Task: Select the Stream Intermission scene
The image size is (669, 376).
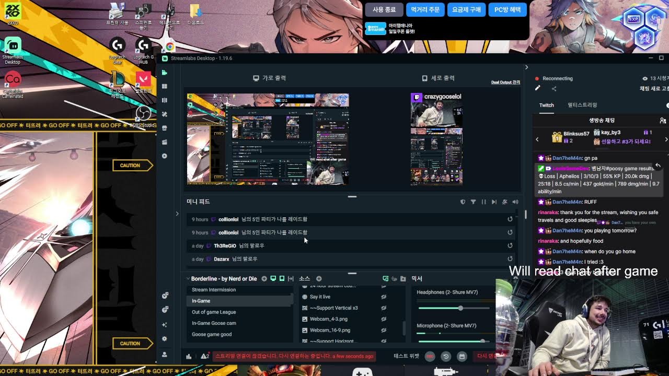Action: pyautogui.click(x=240, y=290)
